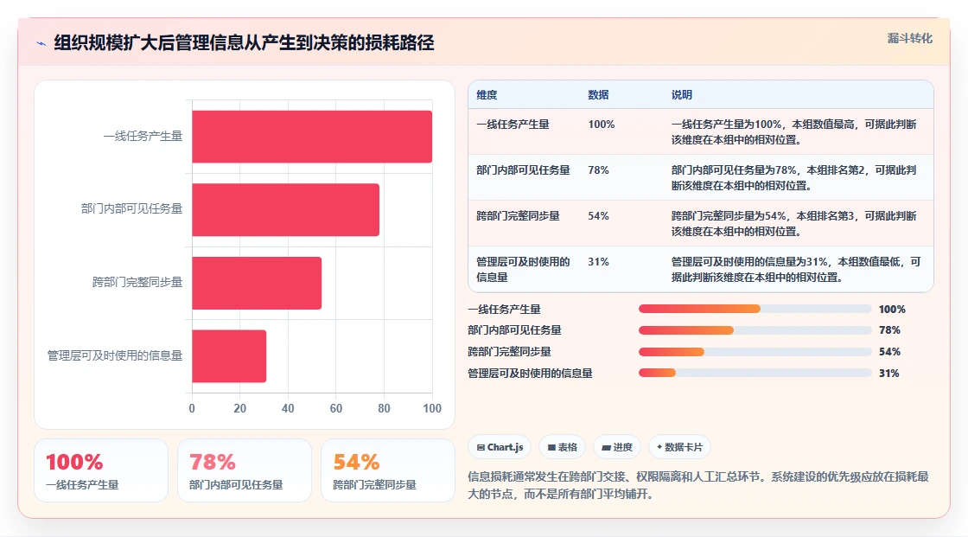Click the 维度 column header
The image size is (968, 537).
(x=487, y=94)
